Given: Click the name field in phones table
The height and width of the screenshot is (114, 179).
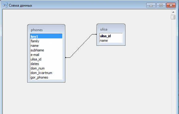Looking at the screenshot, I should click(46, 46).
